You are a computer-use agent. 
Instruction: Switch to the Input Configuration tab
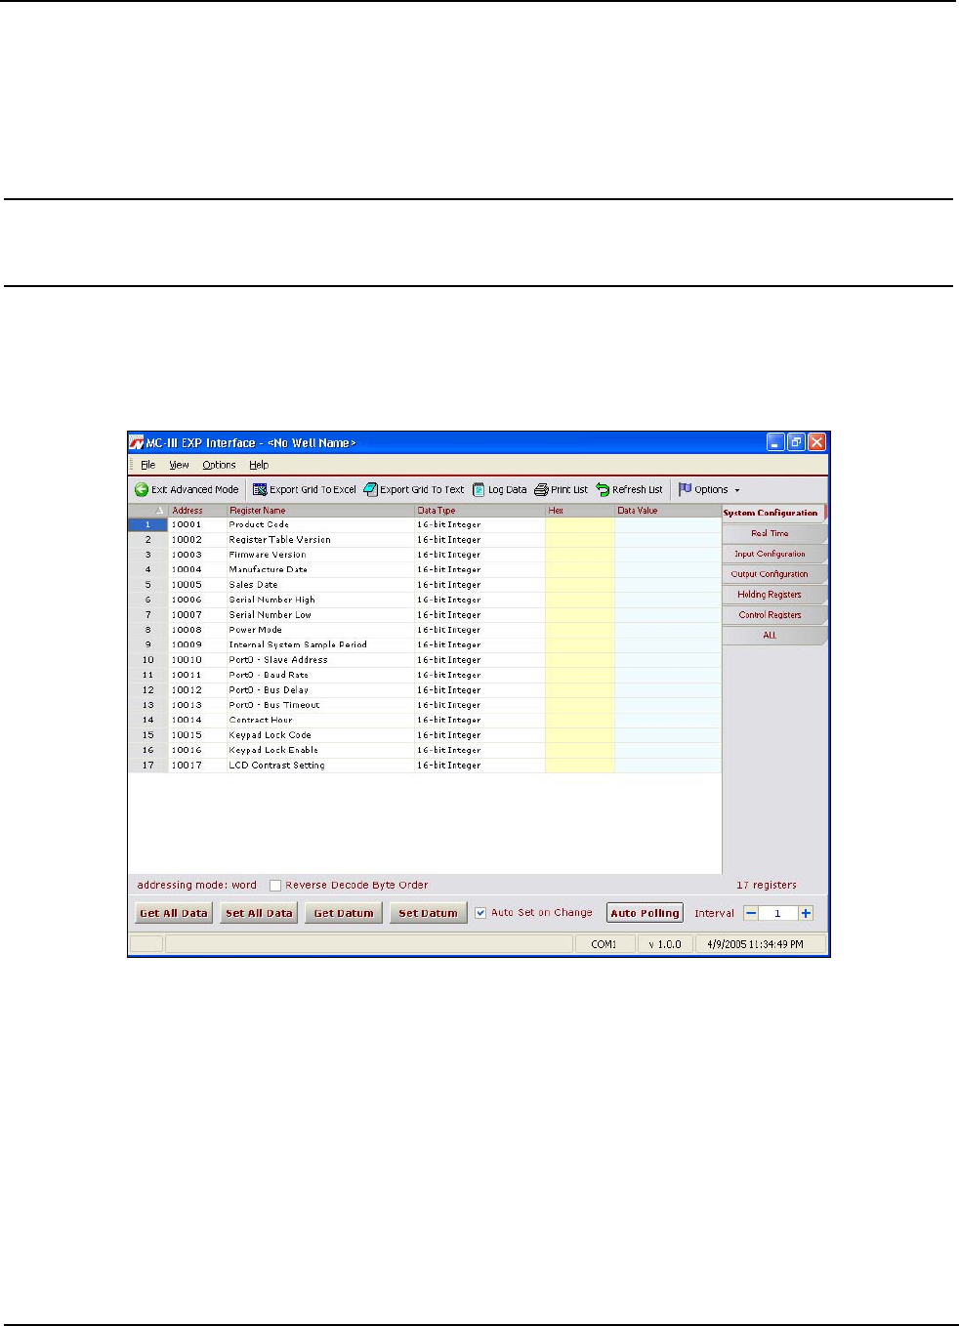point(773,554)
